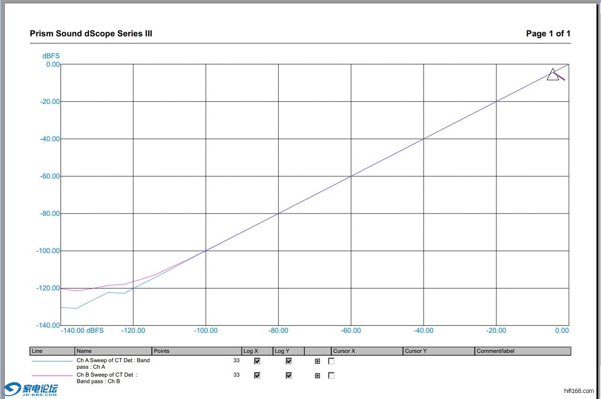Viewport: 601px width, 399px height.
Task: Enable the cursor checkbox for Ch B
Action: click(331, 376)
